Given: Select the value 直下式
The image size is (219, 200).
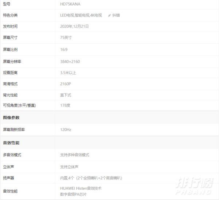Looking at the screenshot, I should 66,95.
